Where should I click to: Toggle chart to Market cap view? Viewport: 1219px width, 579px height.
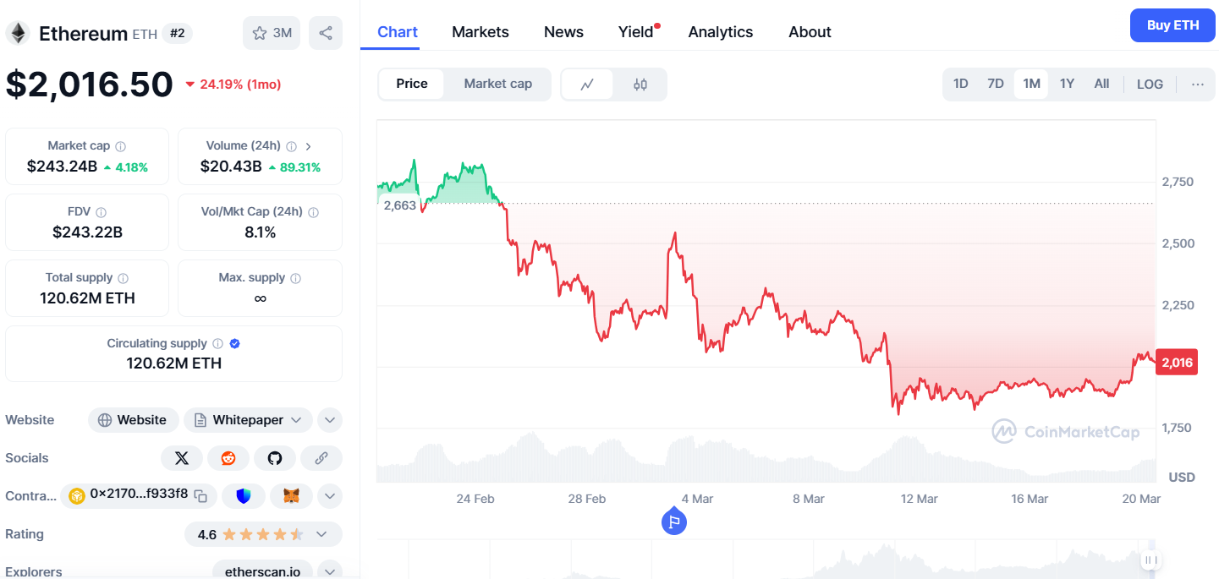[497, 84]
